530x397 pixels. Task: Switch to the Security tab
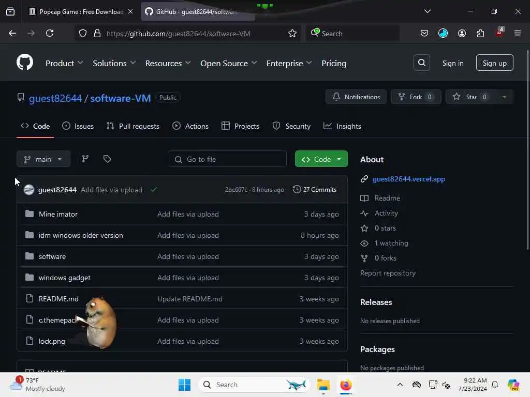(x=291, y=126)
